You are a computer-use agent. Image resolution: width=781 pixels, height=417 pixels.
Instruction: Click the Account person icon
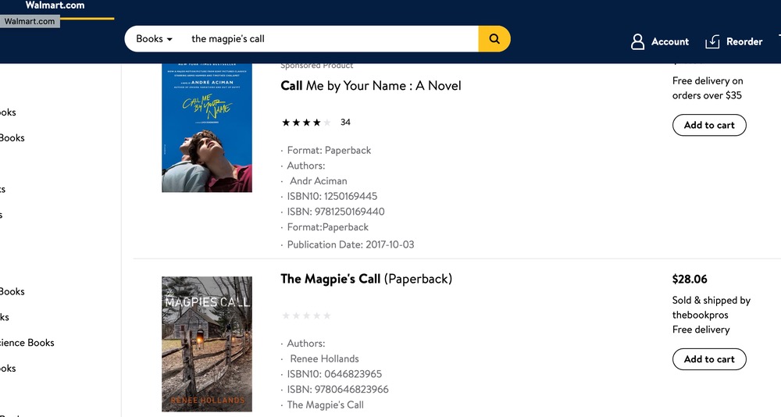pyautogui.click(x=638, y=41)
